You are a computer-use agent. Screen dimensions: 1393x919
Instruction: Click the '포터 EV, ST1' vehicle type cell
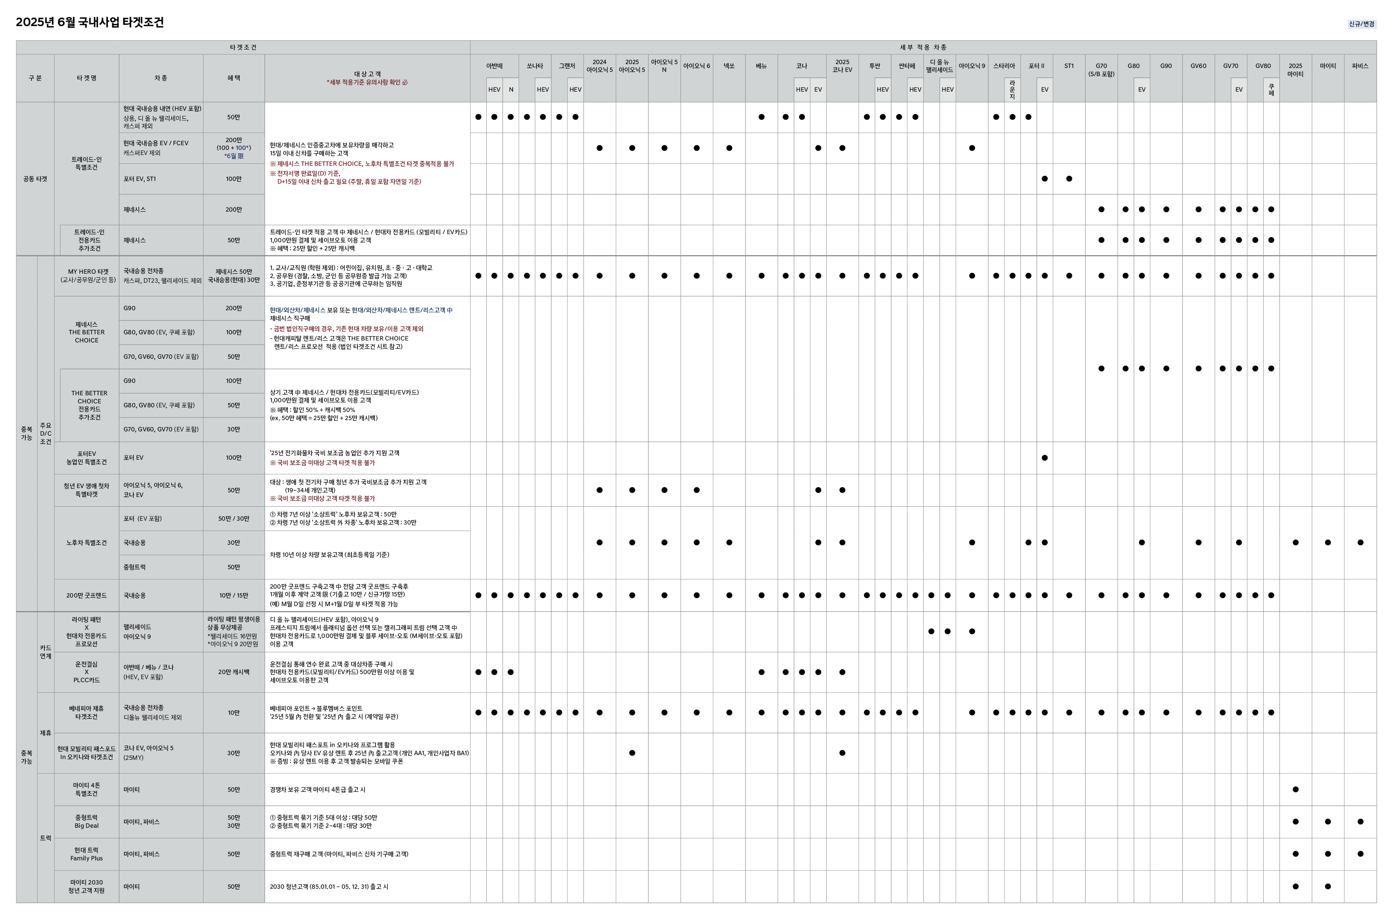(x=161, y=179)
